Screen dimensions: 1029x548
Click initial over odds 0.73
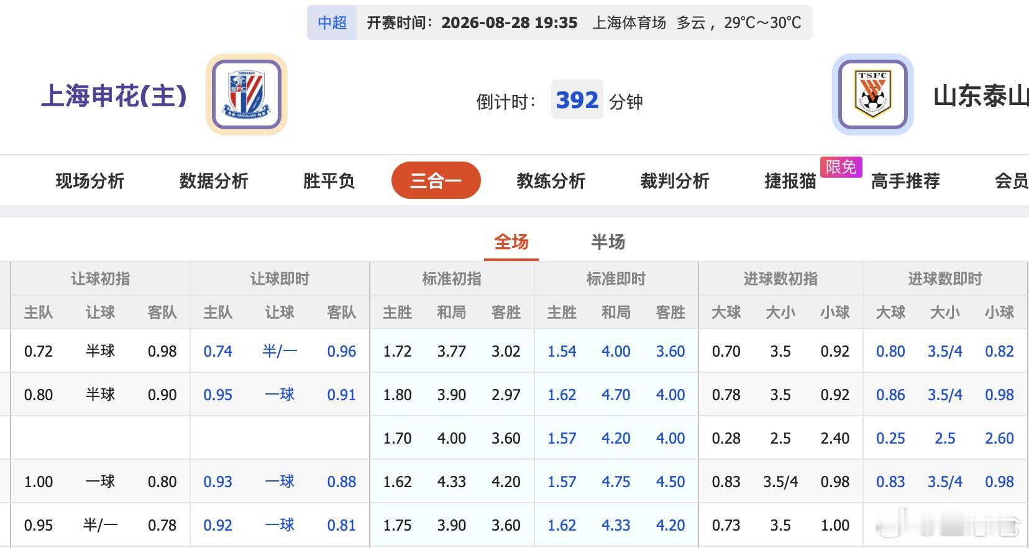coord(726,525)
